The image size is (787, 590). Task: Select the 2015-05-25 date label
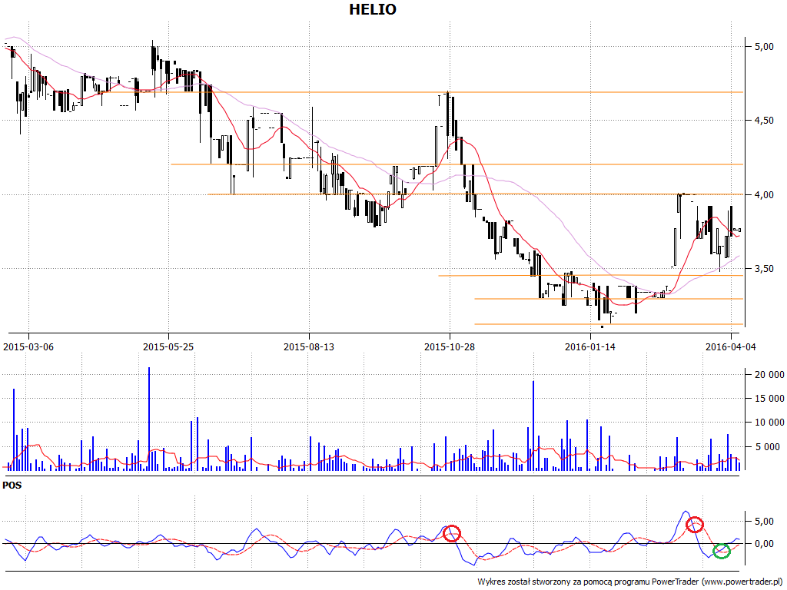pyautogui.click(x=168, y=346)
